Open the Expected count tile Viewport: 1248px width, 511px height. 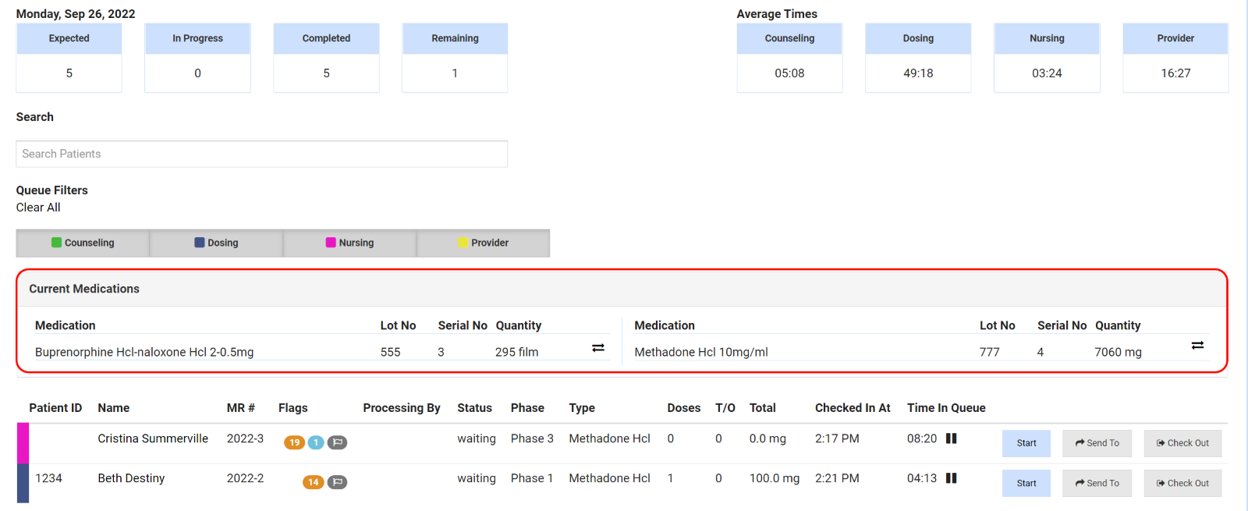click(69, 58)
